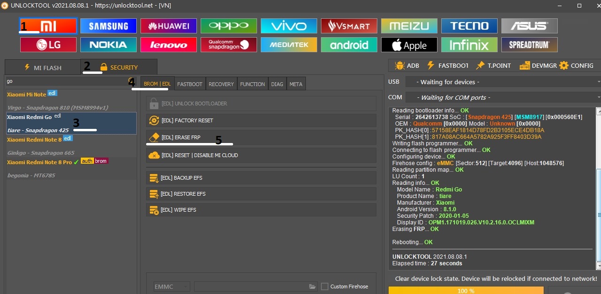This screenshot has height=294, width=601.
Task: Choose the Tecno brand tile
Action: pyautogui.click(x=469, y=26)
